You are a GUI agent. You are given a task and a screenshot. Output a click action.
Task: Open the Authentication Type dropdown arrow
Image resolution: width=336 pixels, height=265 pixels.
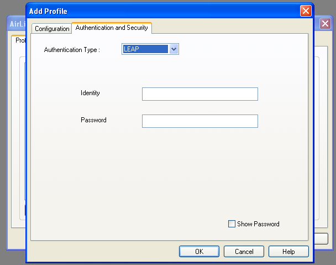click(x=174, y=49)
